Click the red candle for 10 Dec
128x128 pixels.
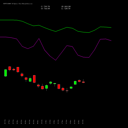pyautogui.click(x=42, y=88)
